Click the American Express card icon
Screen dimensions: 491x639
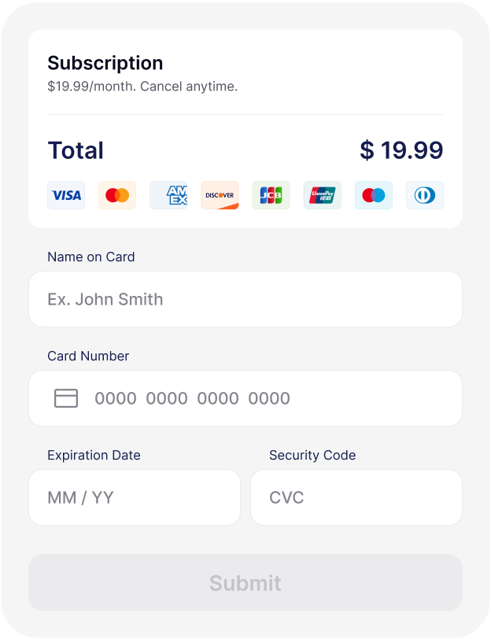pos(168,195)
